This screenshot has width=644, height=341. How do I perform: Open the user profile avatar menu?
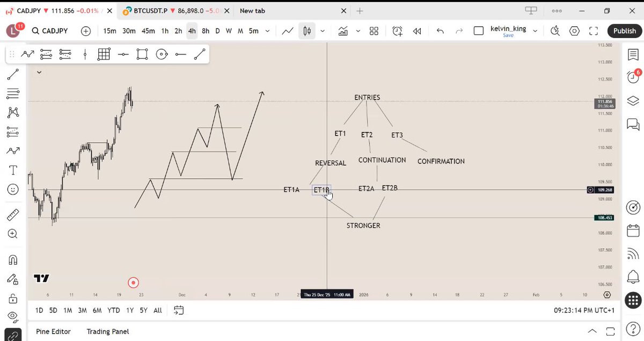click(x=13, y=31)
